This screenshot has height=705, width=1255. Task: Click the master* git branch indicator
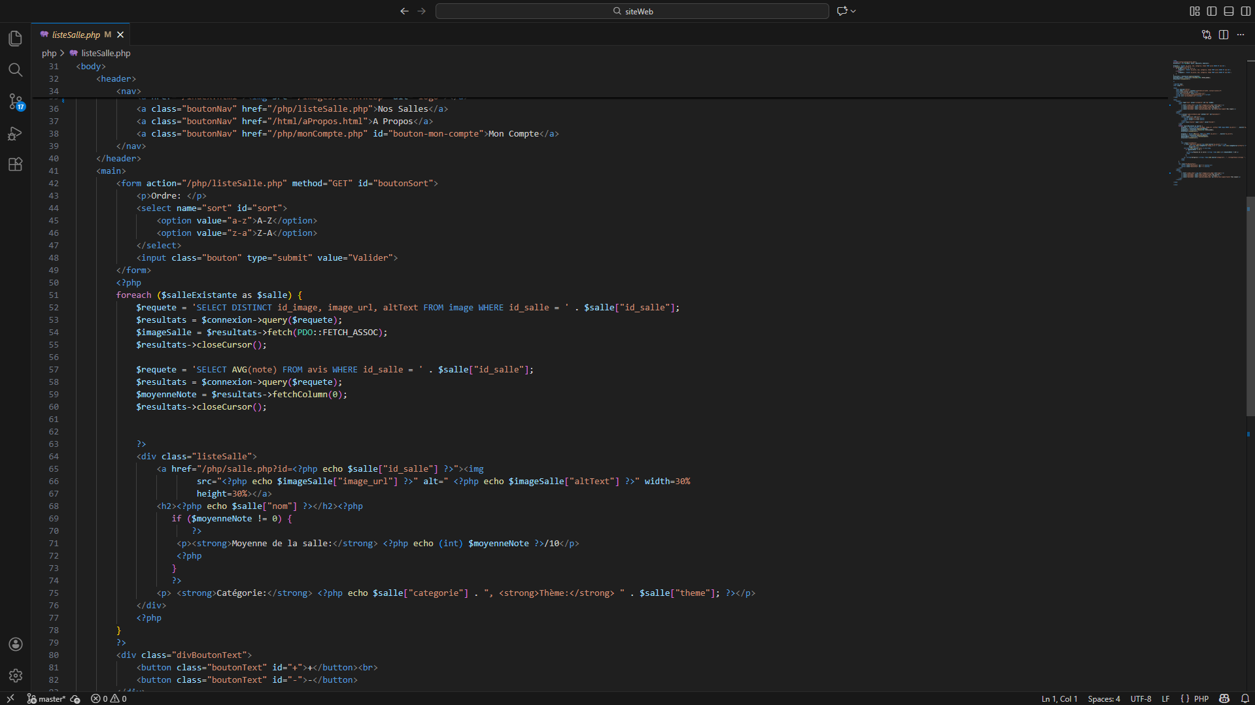46,698
